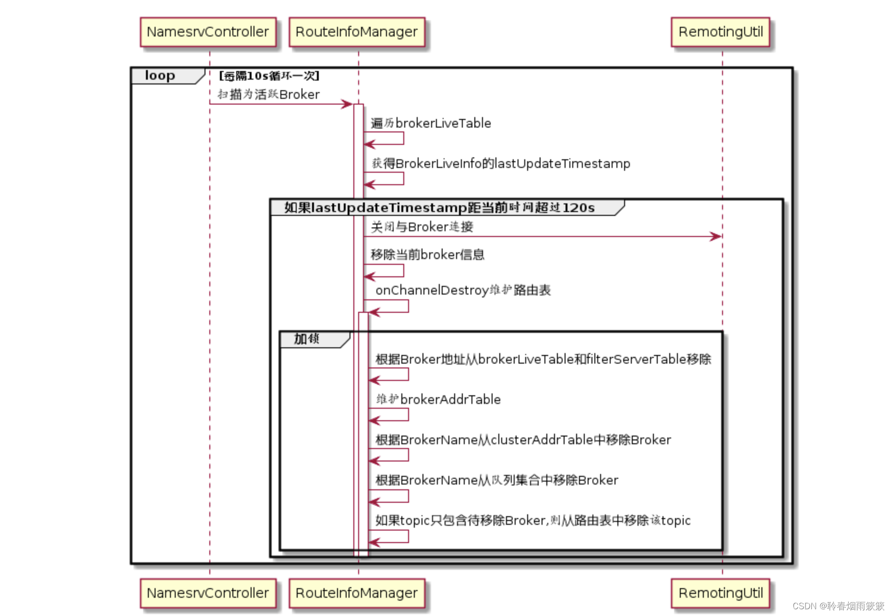This screenshot has height=615, width=892.
Task: Click the top RouteInfoManager participant box
Action: point(357,32)
